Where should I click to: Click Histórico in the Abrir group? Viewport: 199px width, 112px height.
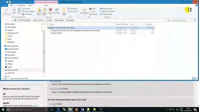click(94, 14)
